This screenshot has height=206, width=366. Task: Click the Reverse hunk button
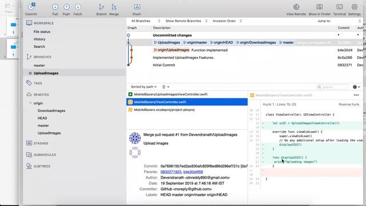tap(349, 104)
